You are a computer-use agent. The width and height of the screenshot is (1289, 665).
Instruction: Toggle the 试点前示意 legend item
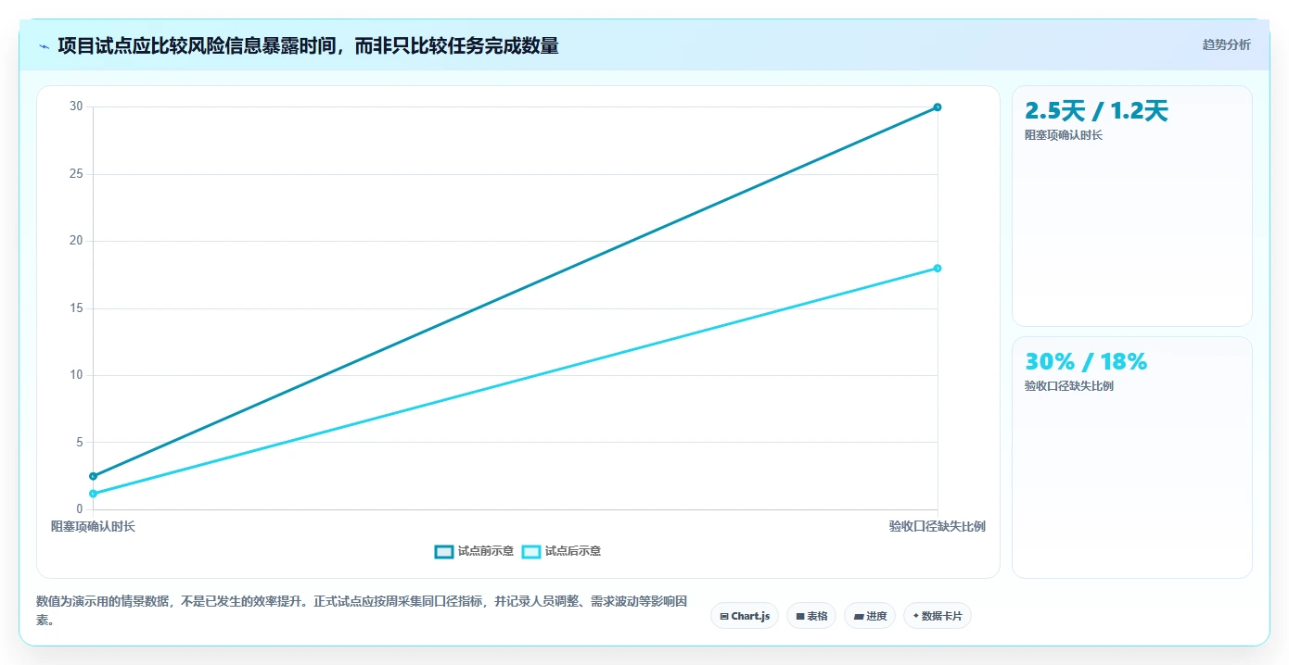(x=474, y=551)
